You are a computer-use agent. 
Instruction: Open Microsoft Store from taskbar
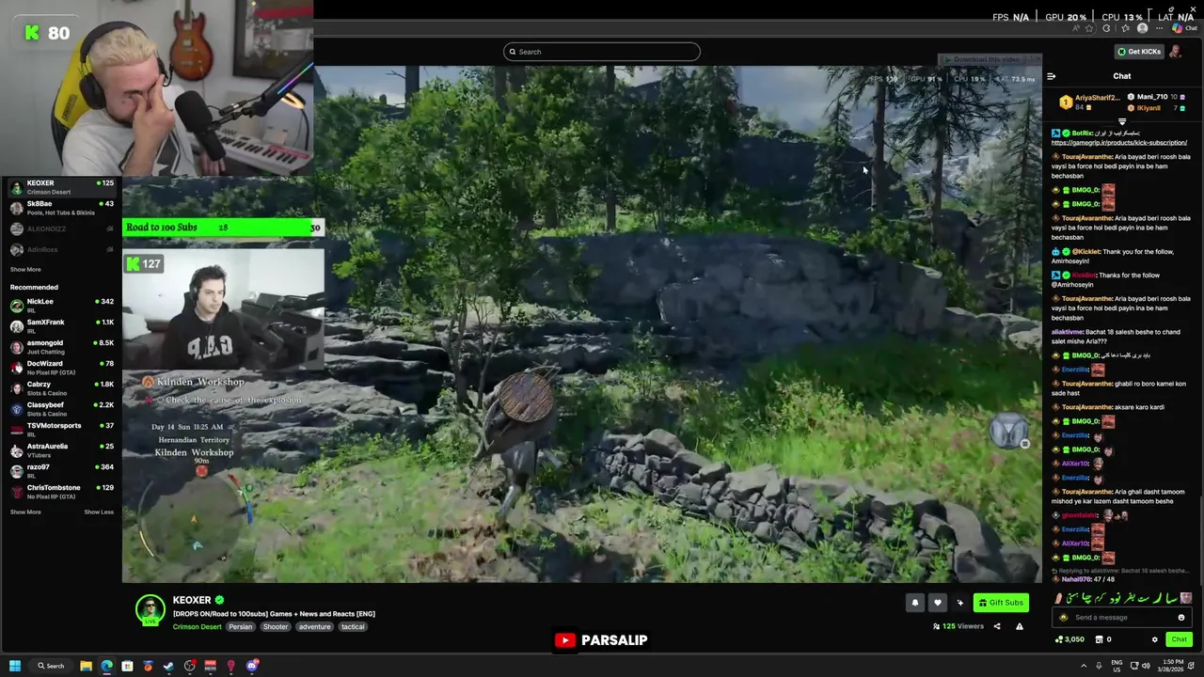pyautogui.click(x=127, y=666)
